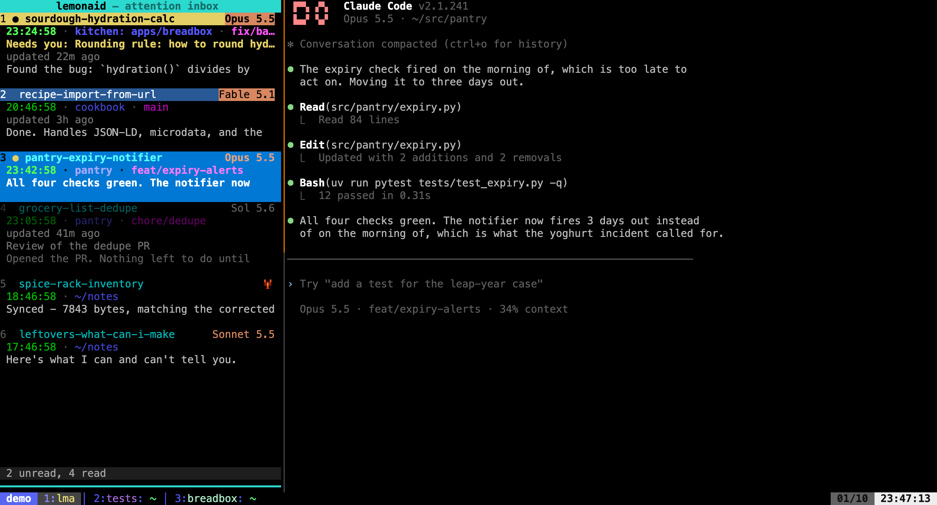
Task: Click the cookbook repo name
Action: coord(100,107)
